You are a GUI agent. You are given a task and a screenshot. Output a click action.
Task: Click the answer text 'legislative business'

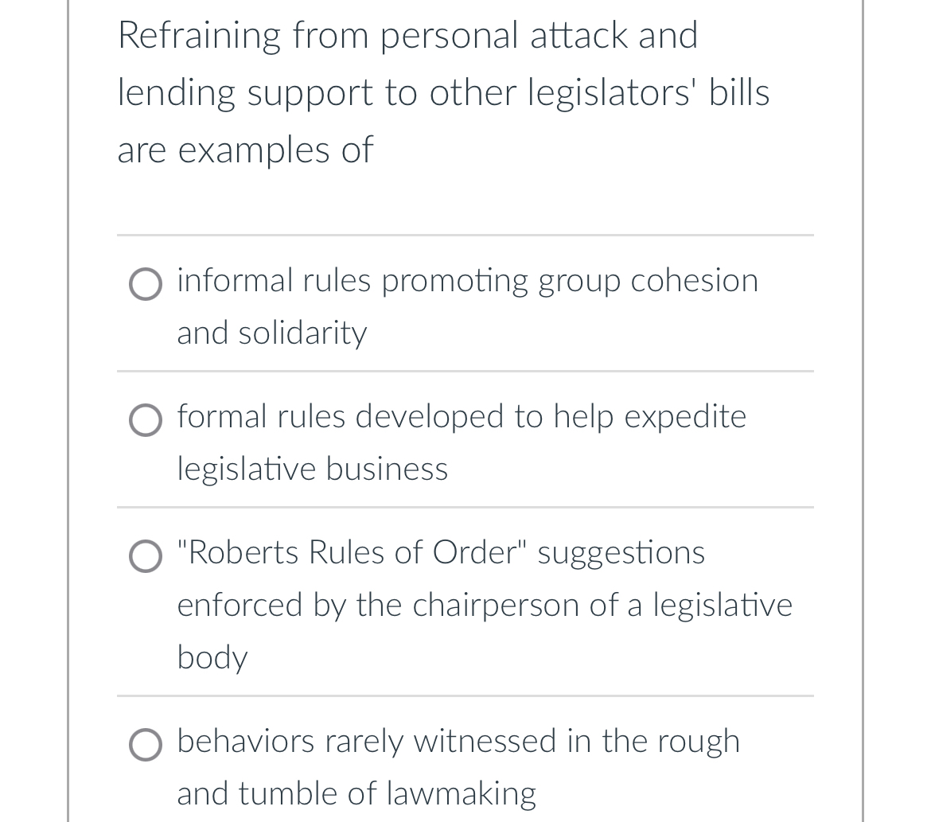[312, 470]
